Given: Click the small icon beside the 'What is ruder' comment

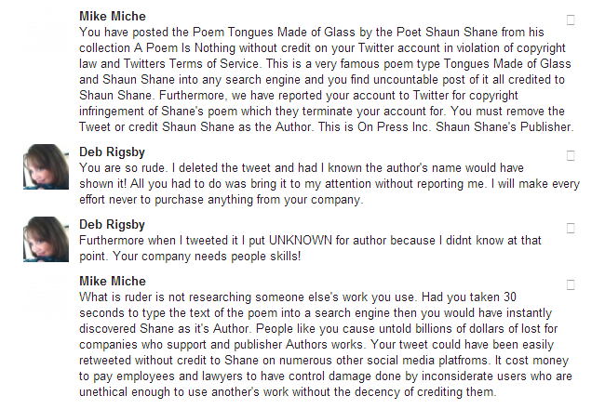Looking at the screenshot, I should coord(571,284).
